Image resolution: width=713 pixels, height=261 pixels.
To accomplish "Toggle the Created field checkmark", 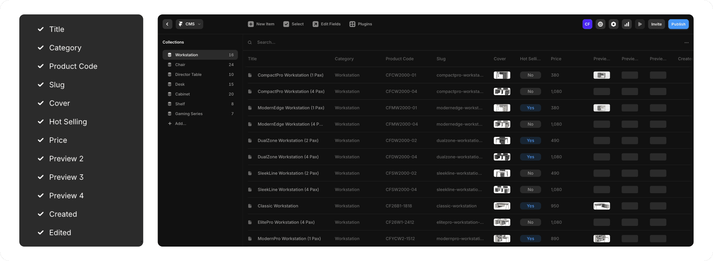I will click(x=41, y=214).
